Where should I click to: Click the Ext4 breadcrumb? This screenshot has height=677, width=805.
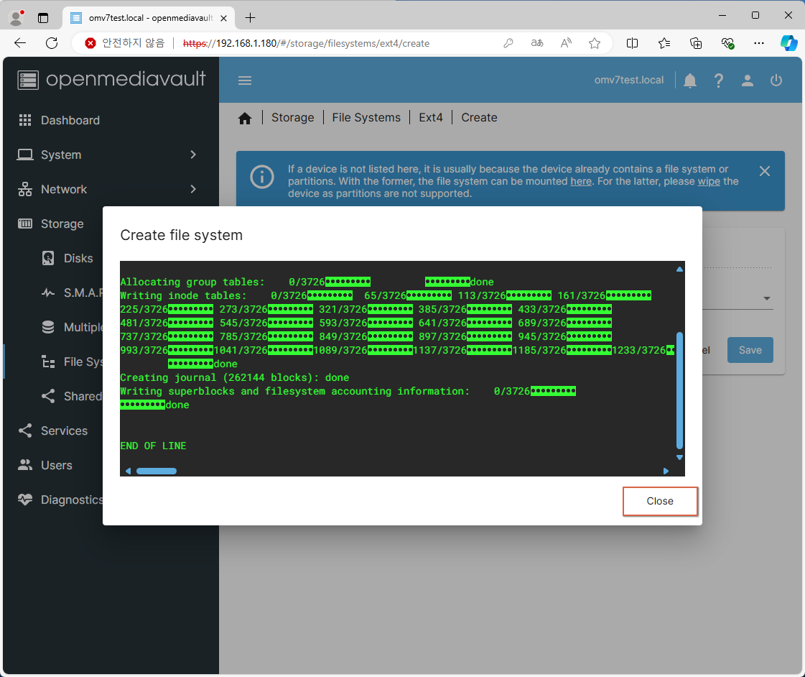[430, 118]
